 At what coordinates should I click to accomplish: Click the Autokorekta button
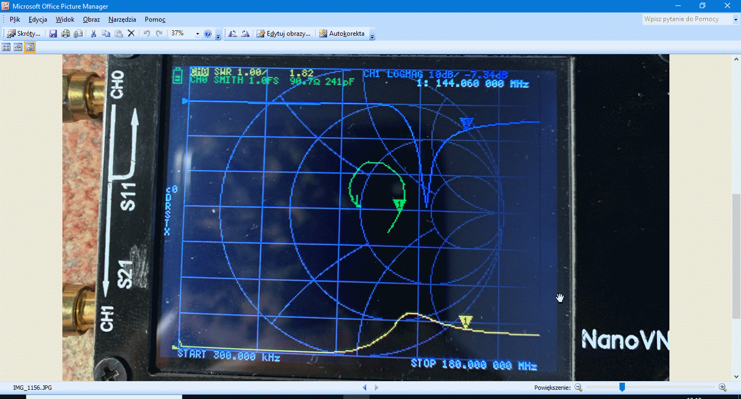(x=342, y=34)
